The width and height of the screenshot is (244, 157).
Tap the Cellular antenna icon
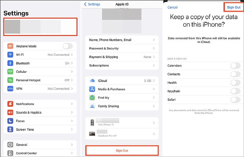pyautogui.click(x=10, y=72)
